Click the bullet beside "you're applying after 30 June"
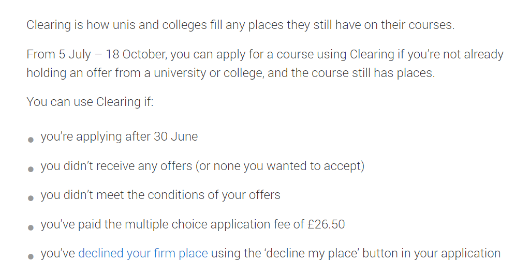Screen dimensions: 530x276 (x=31, y=140)
